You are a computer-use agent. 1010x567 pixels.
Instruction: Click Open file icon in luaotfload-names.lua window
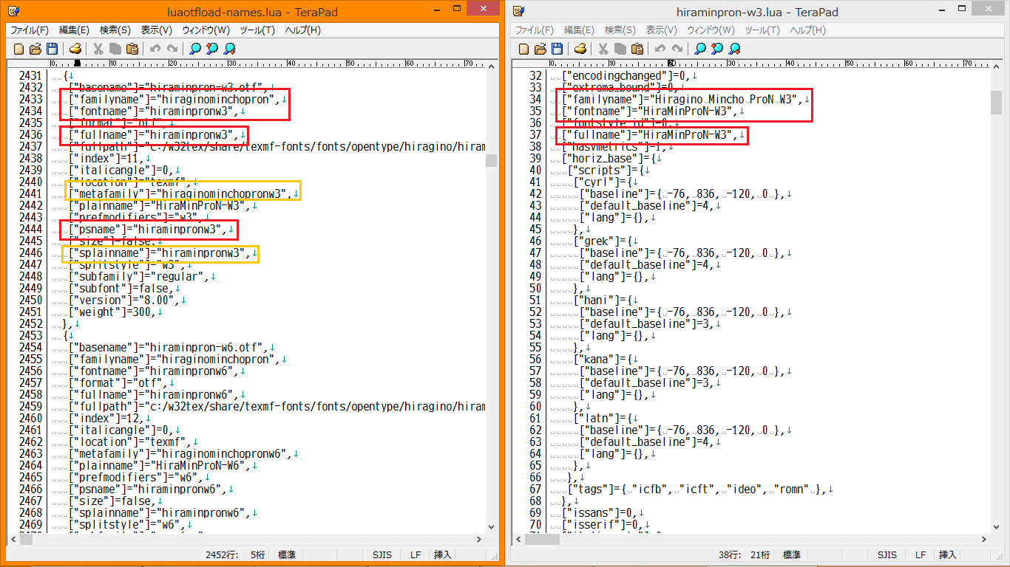coord(35,49)
